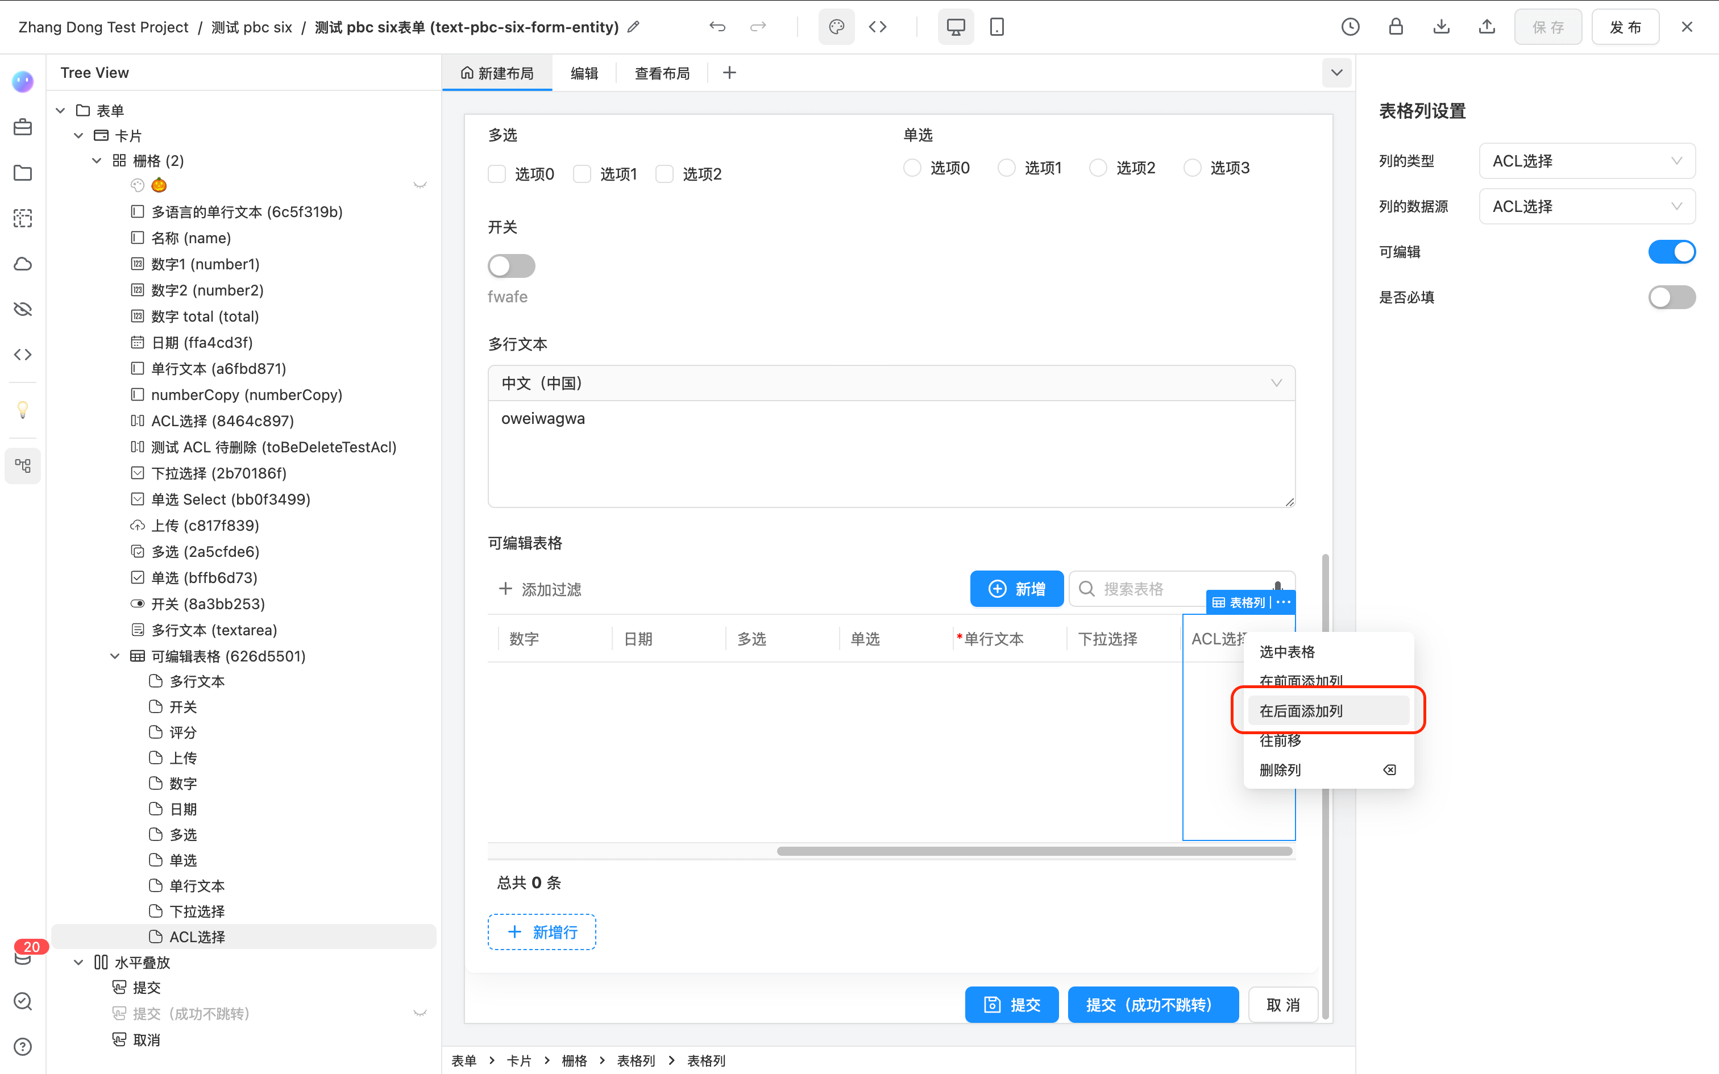Expand the layout tabs chevron dropdown
The image size is (1719, 1074).
1336,73
